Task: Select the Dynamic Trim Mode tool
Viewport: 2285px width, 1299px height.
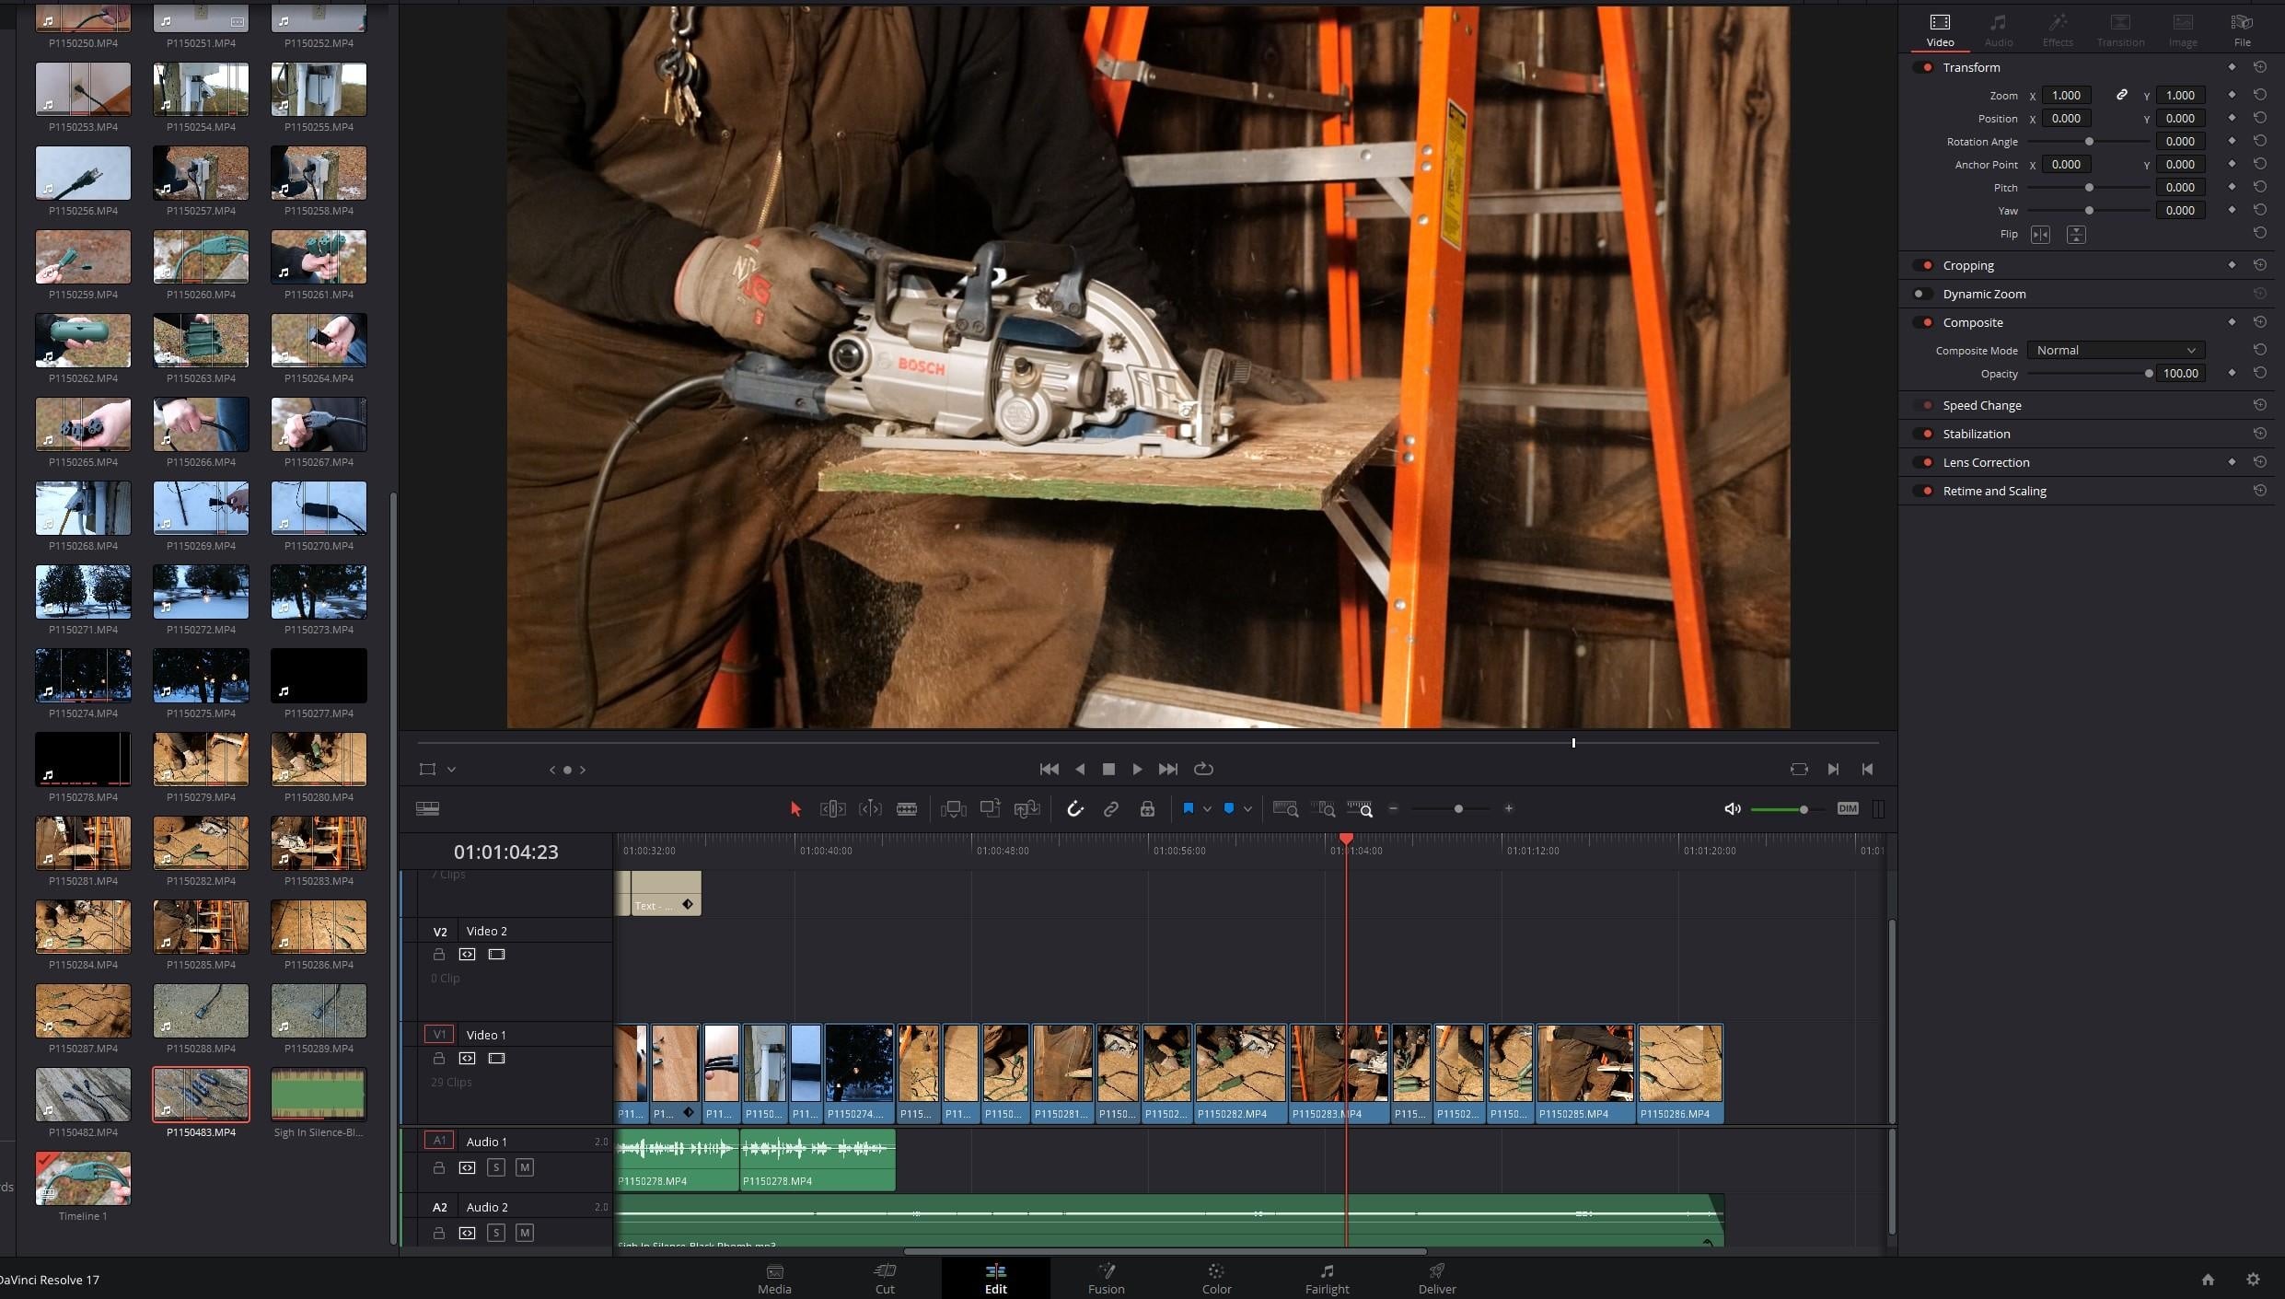Action: click(870, 808)
